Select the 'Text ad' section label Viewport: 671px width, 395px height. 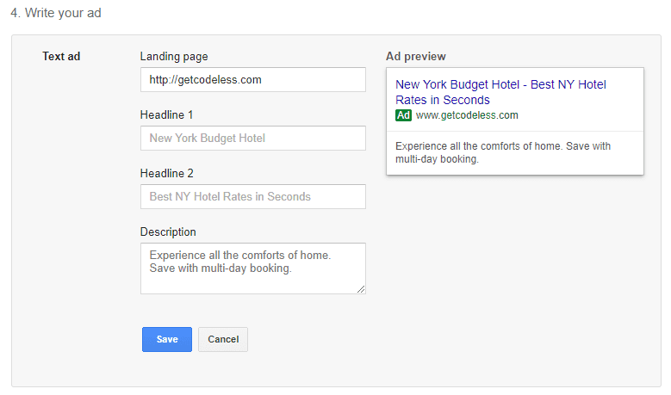tap(61, 57)
